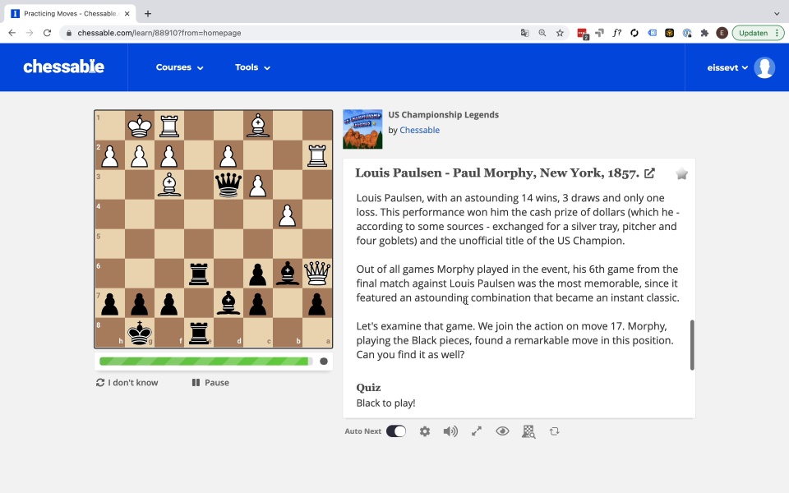Click the green timer progress bar
The width and height of the screenshot is (789, 493).
point(204,362)
